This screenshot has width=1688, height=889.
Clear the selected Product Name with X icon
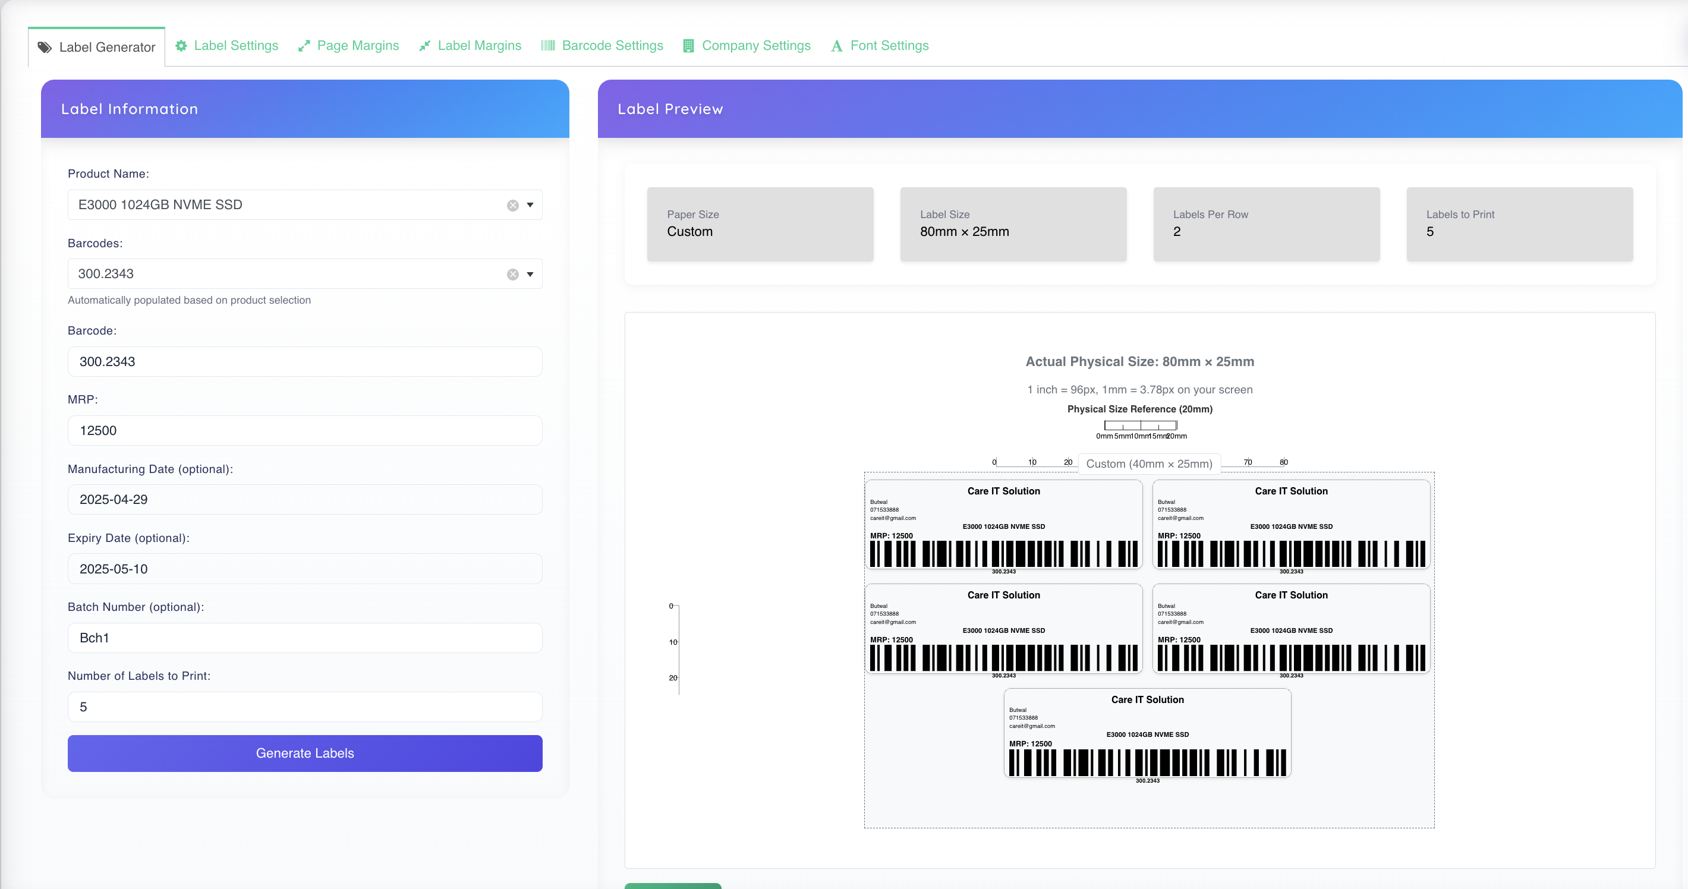(512, 205)
